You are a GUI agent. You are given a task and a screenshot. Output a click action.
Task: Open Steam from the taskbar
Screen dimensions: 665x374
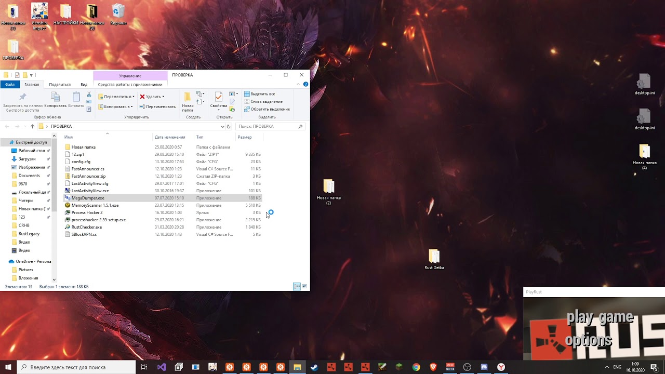click(314, 367)
